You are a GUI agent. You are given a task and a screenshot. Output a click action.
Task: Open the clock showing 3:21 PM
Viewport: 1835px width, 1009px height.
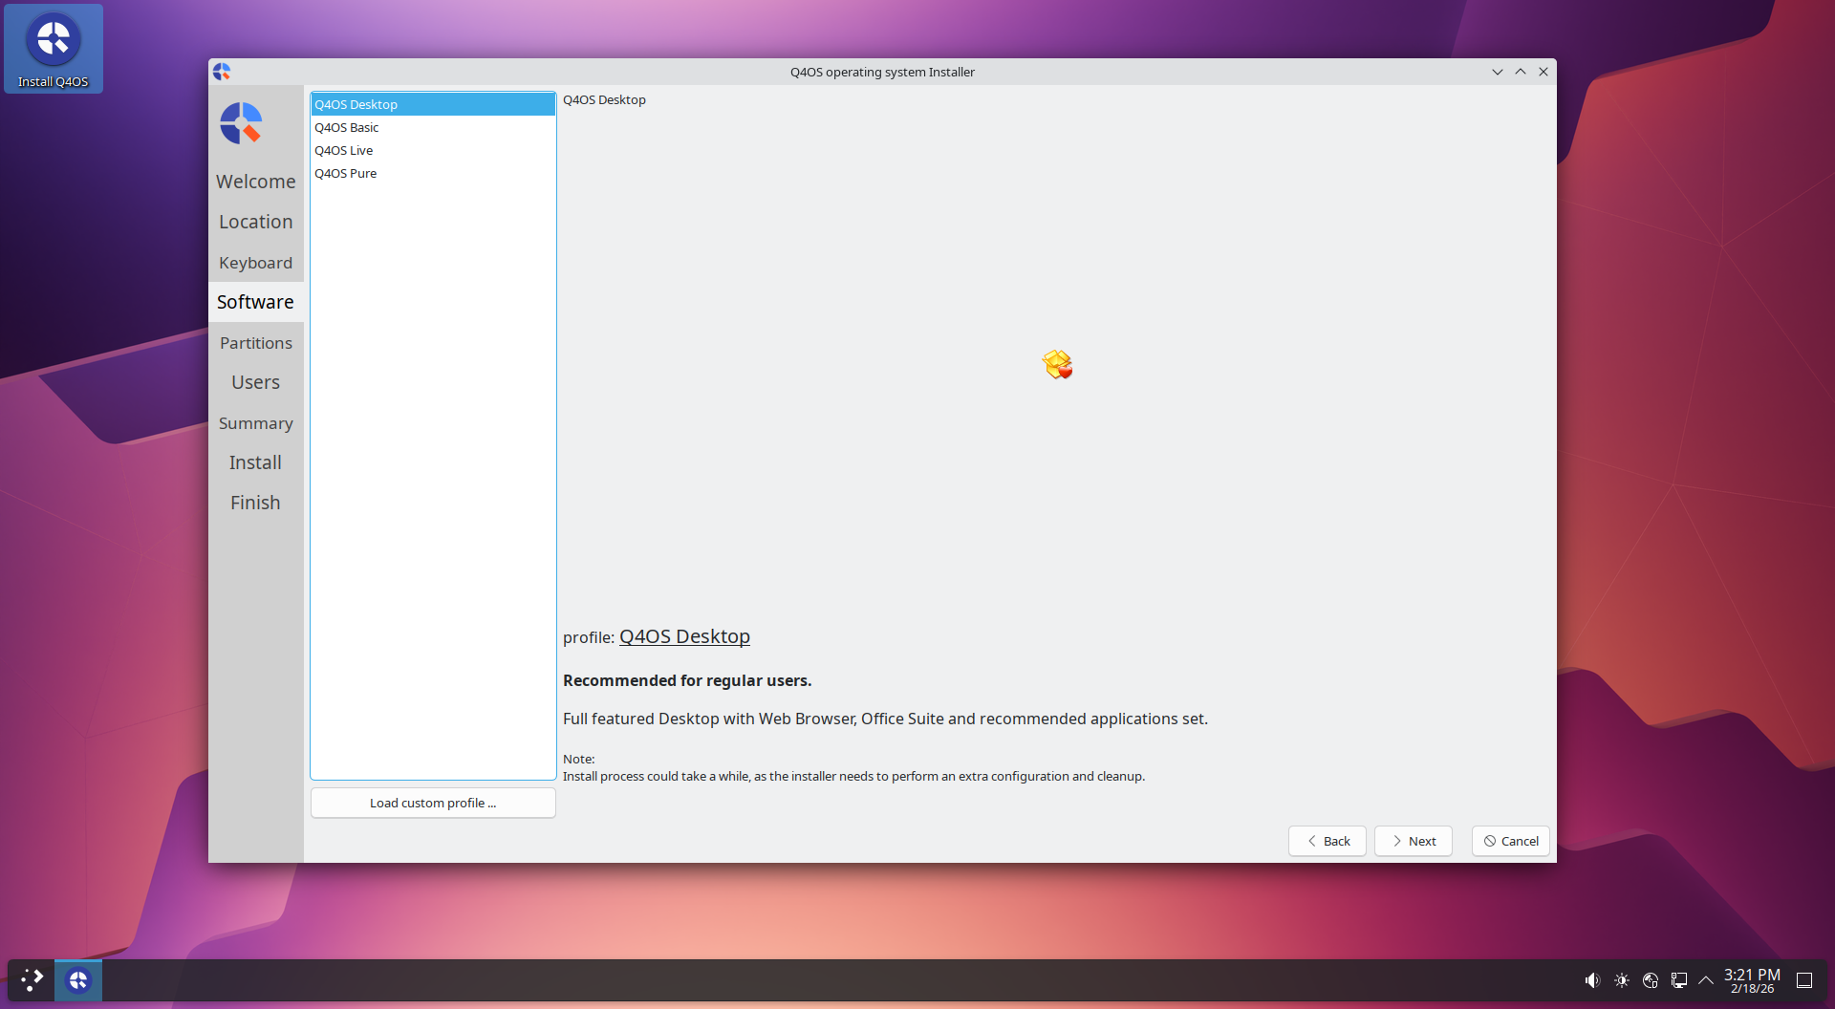point(1752,980)
